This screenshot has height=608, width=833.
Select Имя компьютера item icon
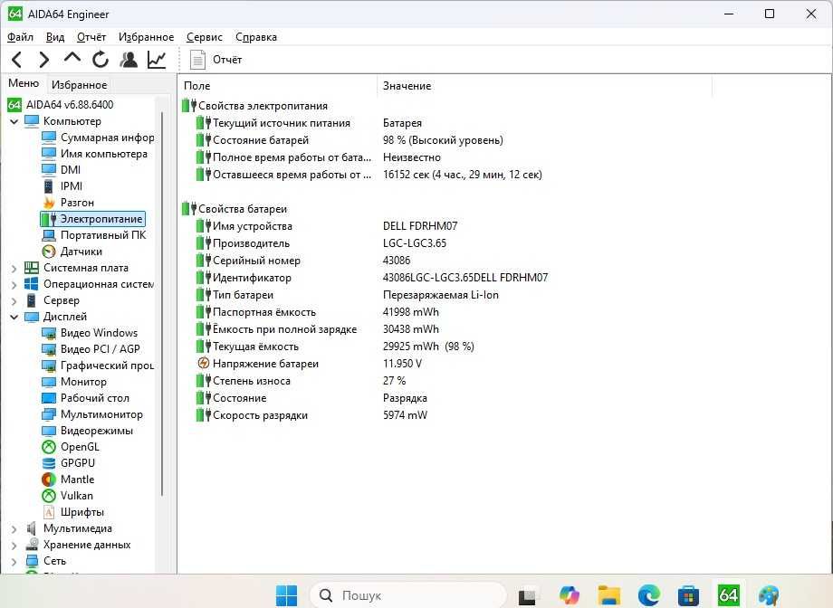pyautogui.click(x=49, y=154)
